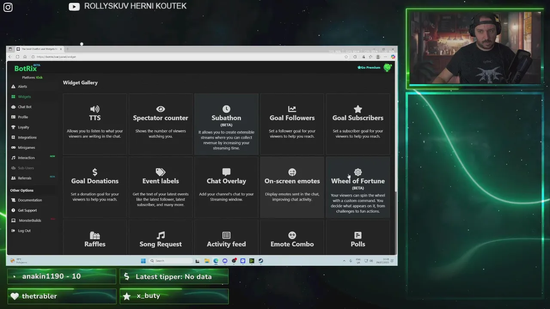
Task: Click the Raffles gift icon
Action: [95, 235]
